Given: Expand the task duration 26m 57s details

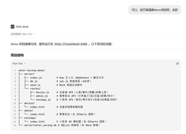Looking at the screenshot, I should click(x=22, y=34).
